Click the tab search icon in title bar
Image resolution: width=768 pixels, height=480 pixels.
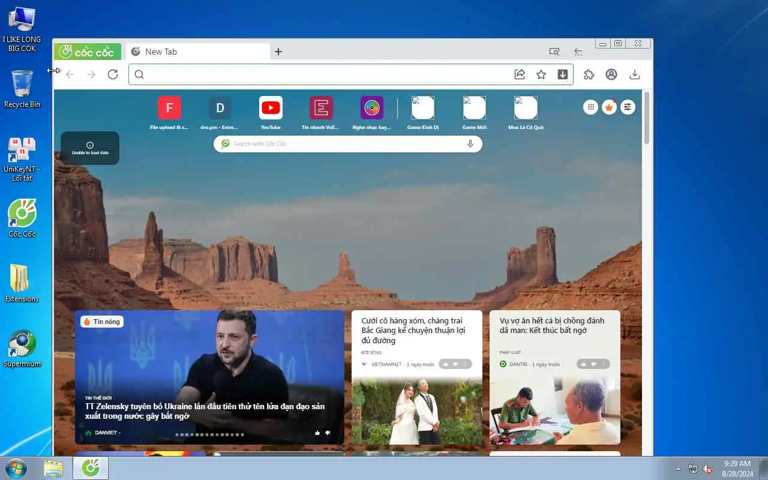[x=554, y=52]
